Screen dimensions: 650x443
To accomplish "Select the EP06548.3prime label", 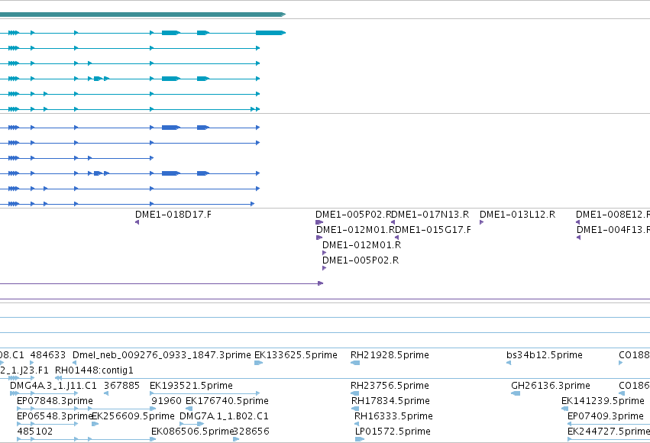I will point(54,416).
